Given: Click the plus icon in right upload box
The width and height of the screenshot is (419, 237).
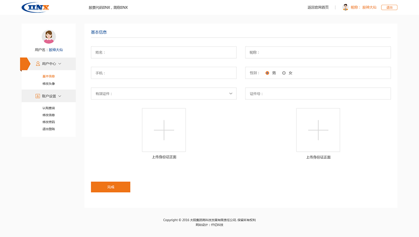Looking at the screenshot, I should (318, 130).
